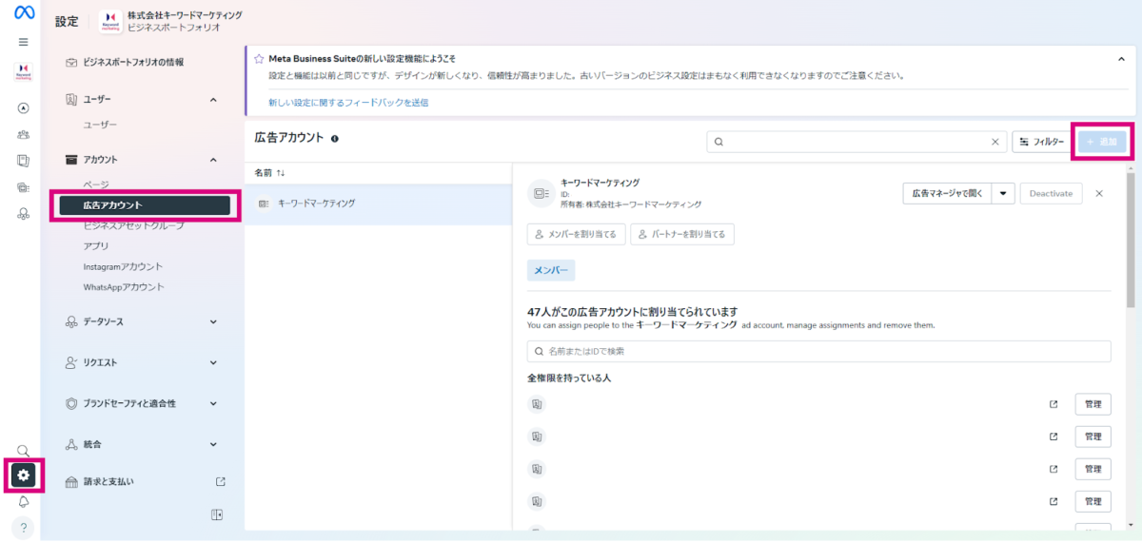Open the settings gear icon

click(x=24, y=474)
